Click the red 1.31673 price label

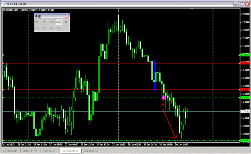click(x=245, y=63)
